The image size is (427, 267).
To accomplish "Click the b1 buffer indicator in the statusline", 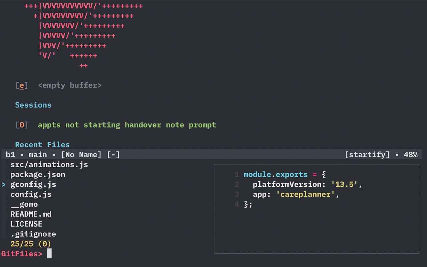I will pyautogui.click(x=10, y=155).
